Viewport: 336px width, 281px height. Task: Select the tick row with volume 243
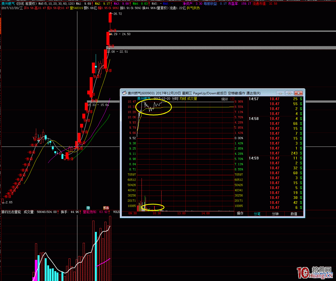[x=276, y=153]
